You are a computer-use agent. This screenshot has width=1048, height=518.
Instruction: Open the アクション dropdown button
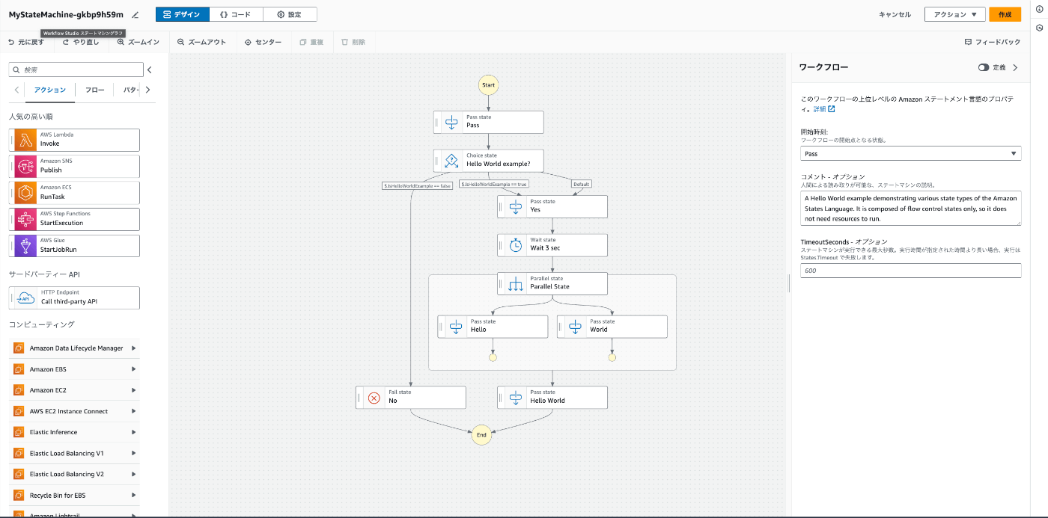(955, 14)
